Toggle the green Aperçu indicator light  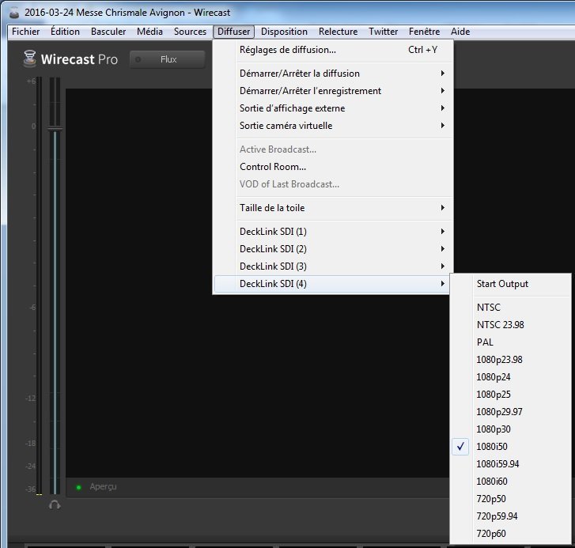pos(78,487)
